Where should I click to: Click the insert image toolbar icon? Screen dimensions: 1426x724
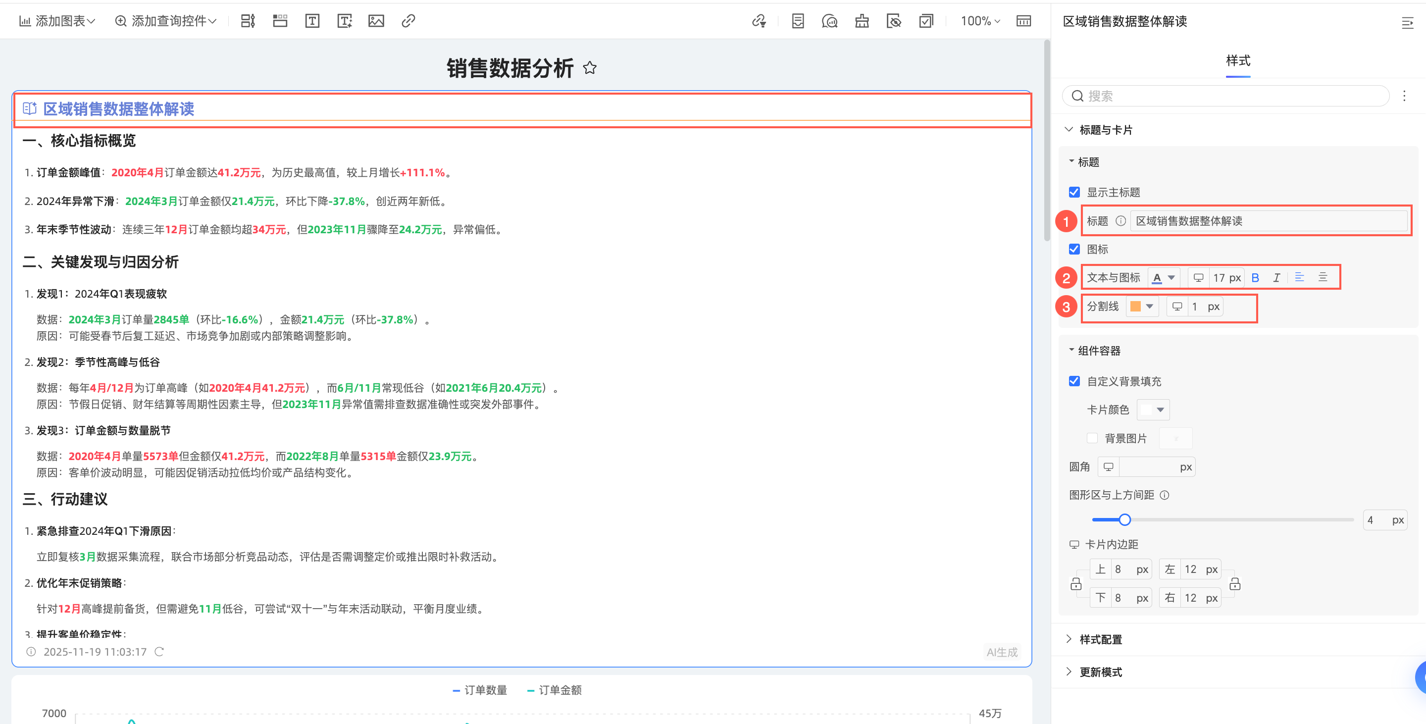click(376, 21)
